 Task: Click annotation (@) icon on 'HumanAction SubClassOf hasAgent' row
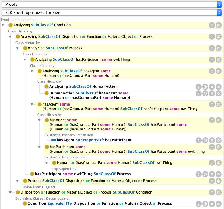pyautogui.click(x=205, y=93)
